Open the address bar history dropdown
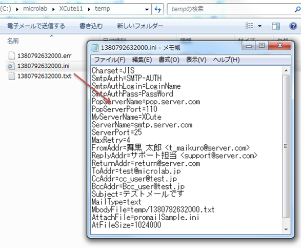This screenshot has height=248, width=301. pyautogui.click(x=147, y=9)
